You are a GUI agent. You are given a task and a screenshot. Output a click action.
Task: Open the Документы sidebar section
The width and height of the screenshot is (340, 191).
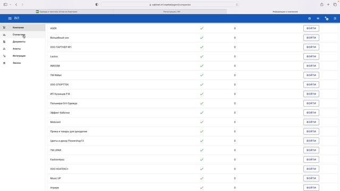(22, 41)
